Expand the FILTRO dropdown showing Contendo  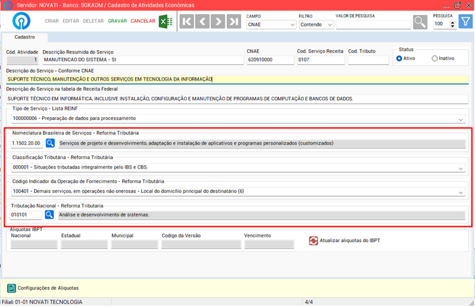point(316,25)
